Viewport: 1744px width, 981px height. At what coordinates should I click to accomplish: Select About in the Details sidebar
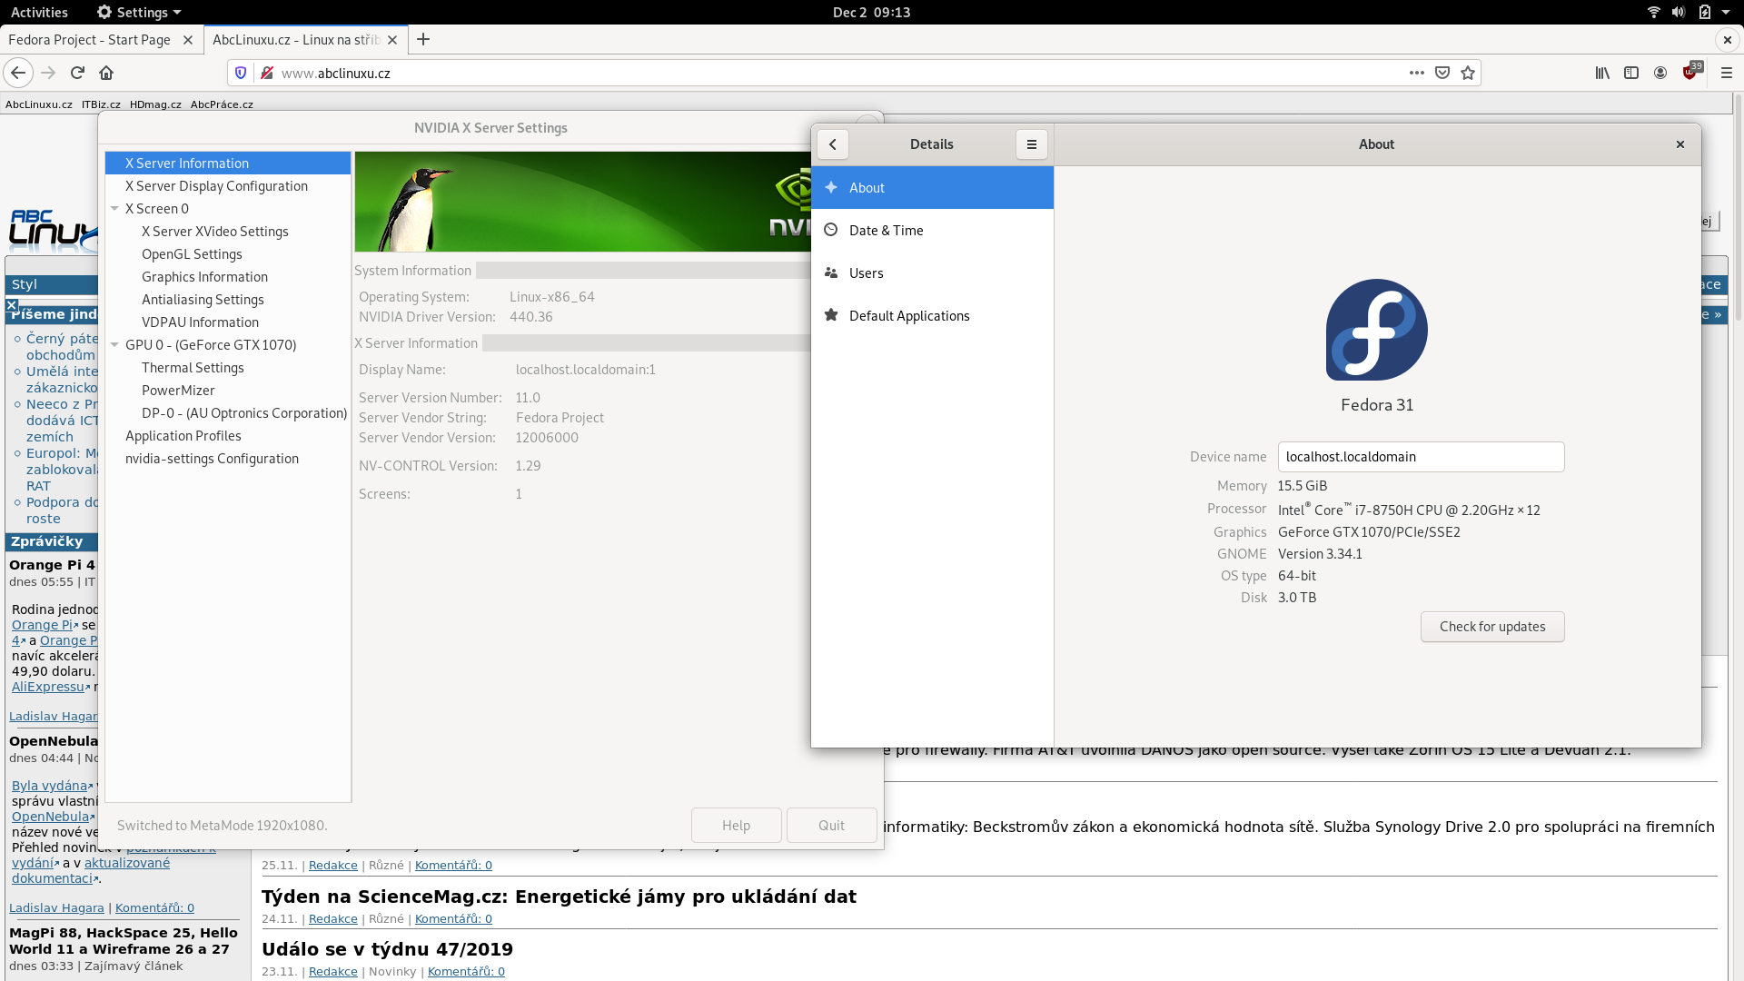click(932, 188)
